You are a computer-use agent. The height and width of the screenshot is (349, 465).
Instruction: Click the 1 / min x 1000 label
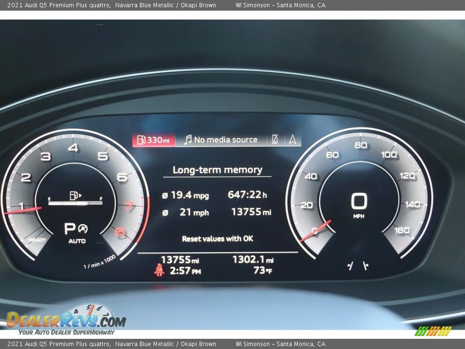pos(99,262)
